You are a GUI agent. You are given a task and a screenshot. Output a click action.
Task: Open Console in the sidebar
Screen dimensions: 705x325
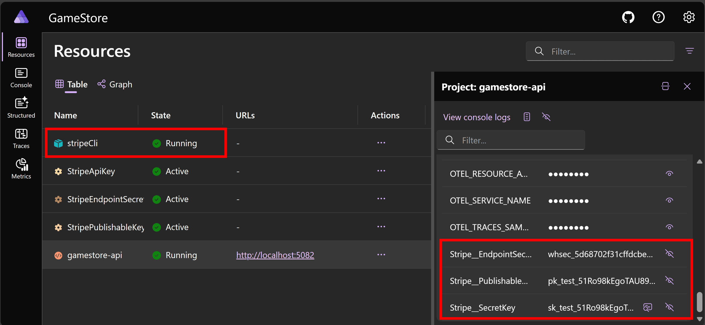coord(21,78)
